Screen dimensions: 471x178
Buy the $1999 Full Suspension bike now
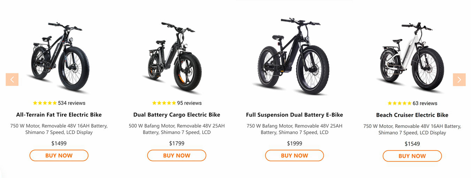pyautogui.click(x=295, y=155)
